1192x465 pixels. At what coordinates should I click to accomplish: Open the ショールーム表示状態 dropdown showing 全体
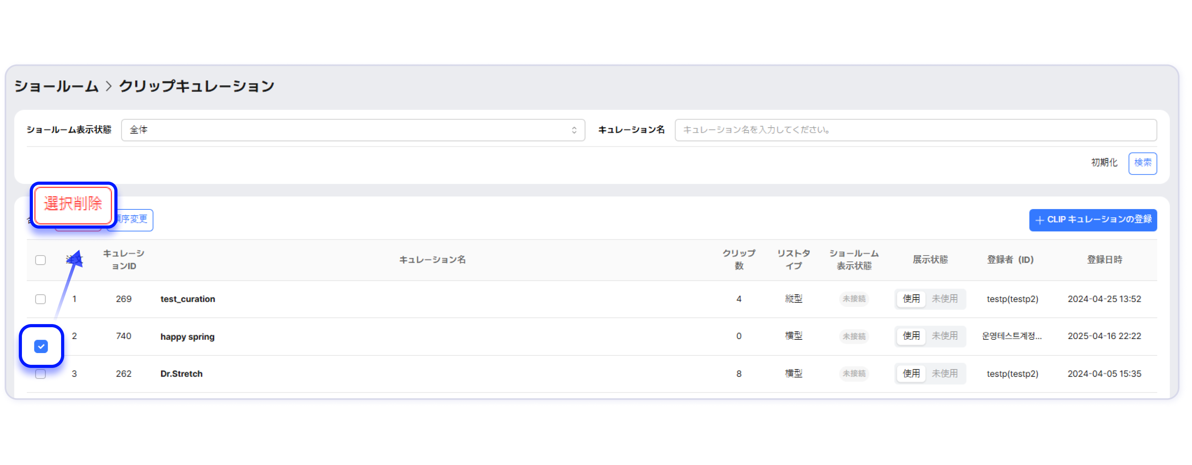[352, 130]
